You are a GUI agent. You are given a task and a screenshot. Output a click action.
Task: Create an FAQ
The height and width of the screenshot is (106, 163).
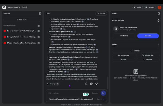tap(124, 60)
